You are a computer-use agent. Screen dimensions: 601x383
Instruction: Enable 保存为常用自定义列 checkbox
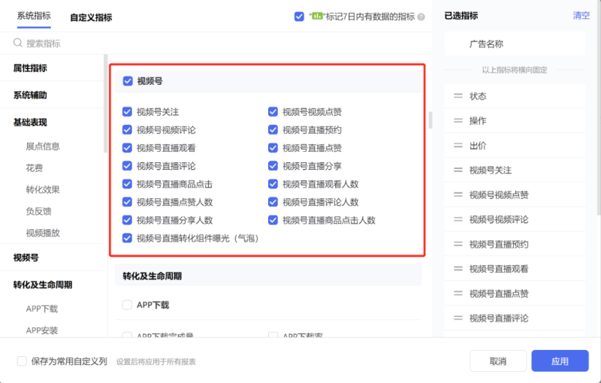[x=22, y=360]
